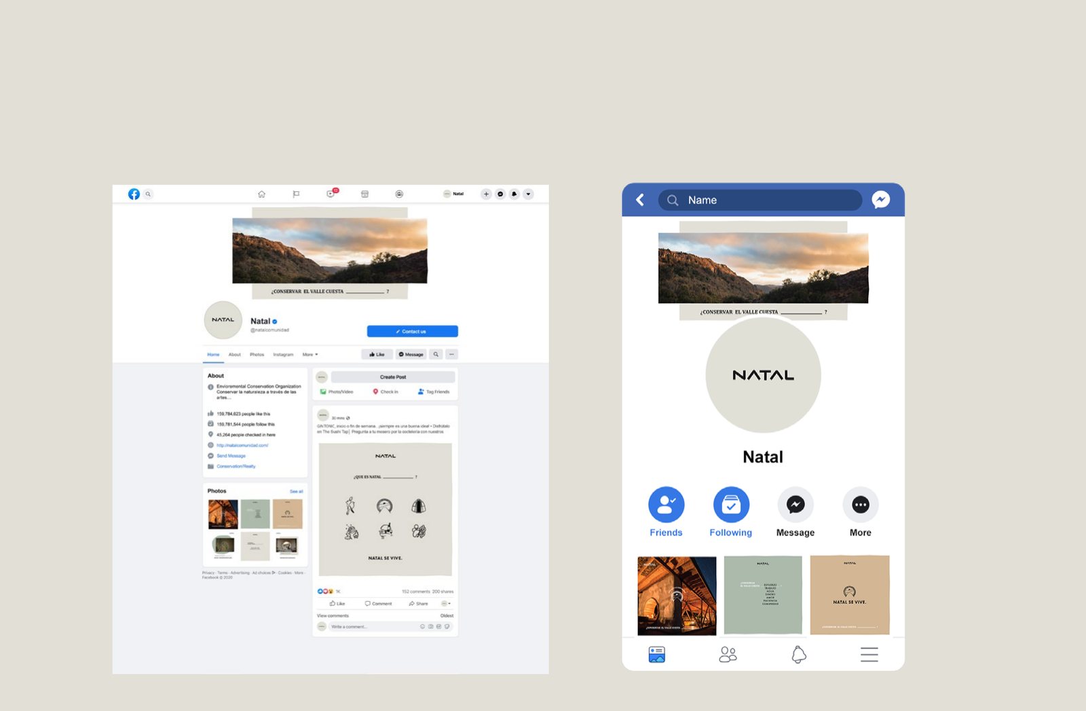Like the Natal page
Image resolution: width=1086 pixels, height=711 pixels.
click(377, 354)
